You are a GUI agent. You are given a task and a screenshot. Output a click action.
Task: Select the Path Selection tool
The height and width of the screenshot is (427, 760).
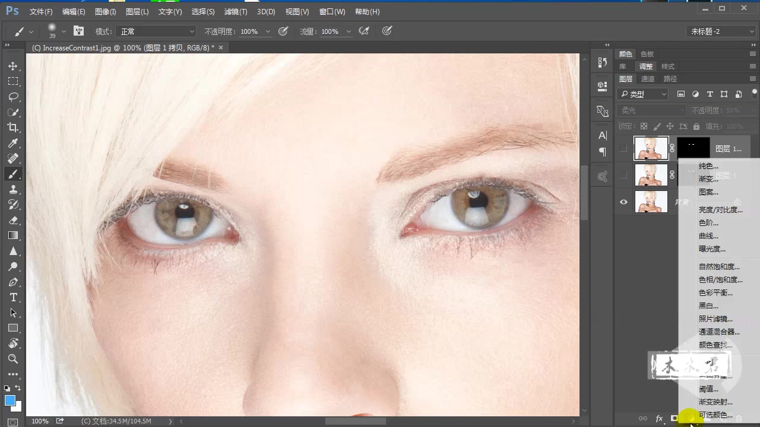tap(13, 313)
